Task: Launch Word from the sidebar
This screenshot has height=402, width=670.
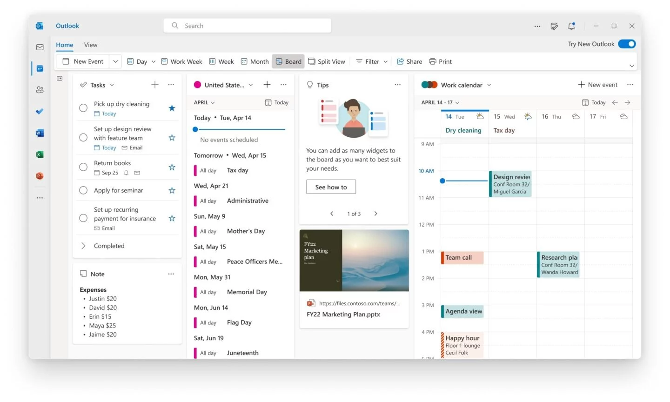Action: pos(40,133)
